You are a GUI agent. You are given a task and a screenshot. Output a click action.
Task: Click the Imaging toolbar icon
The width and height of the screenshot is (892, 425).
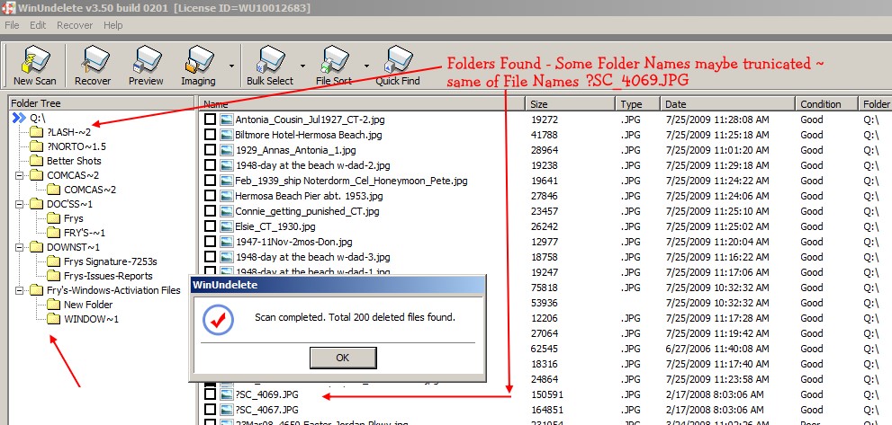[x=198, y=65]
